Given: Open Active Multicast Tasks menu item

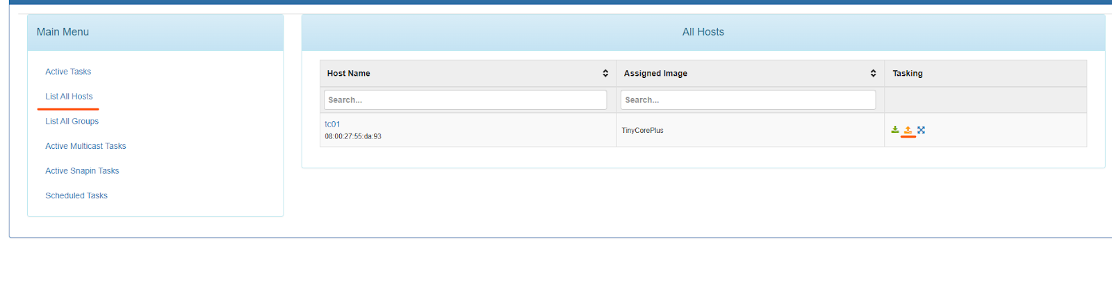Looking at the screenshot, I should click(85, 146).
